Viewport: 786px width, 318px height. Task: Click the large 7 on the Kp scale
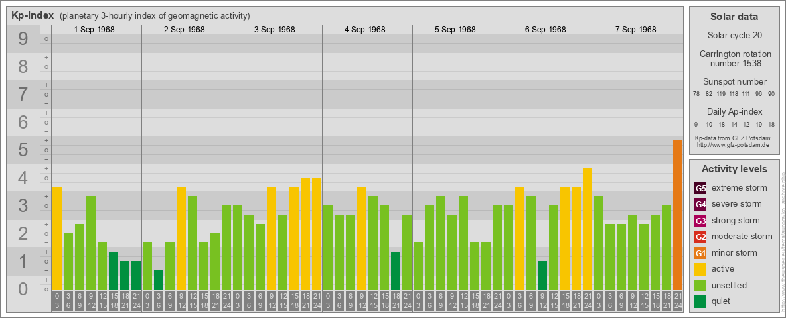click(23, 95)
